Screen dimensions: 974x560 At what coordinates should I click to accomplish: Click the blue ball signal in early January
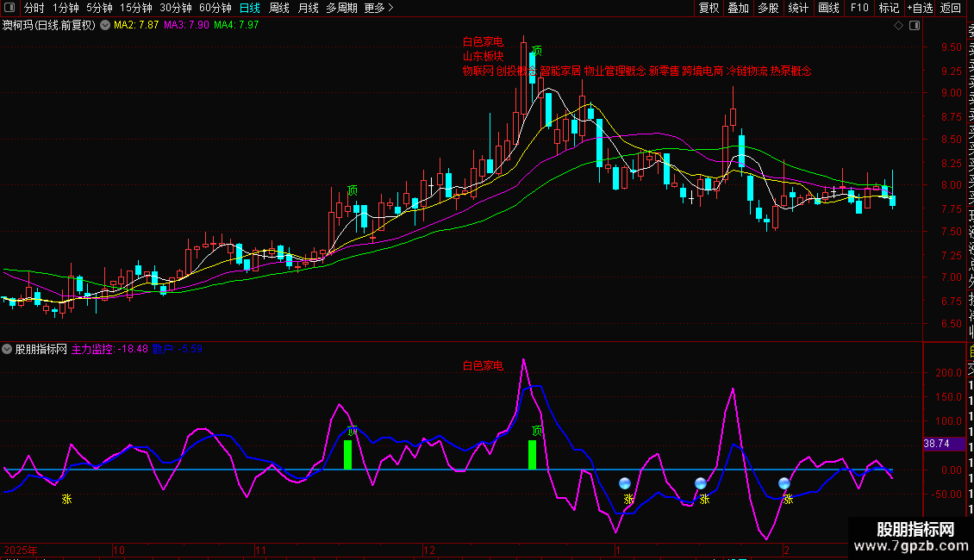[625, 483]
